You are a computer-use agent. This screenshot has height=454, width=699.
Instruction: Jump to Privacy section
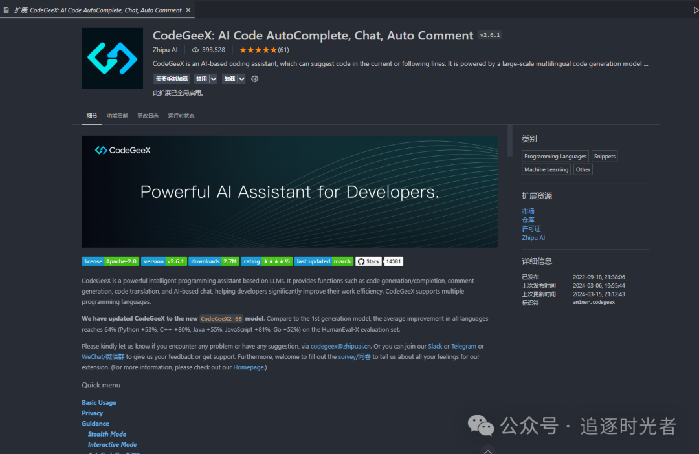[x=93, y=413]
